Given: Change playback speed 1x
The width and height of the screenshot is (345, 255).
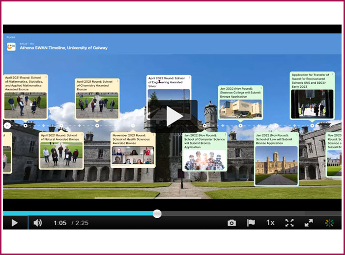Looking at the screenshot, I should tap(270, 223).
